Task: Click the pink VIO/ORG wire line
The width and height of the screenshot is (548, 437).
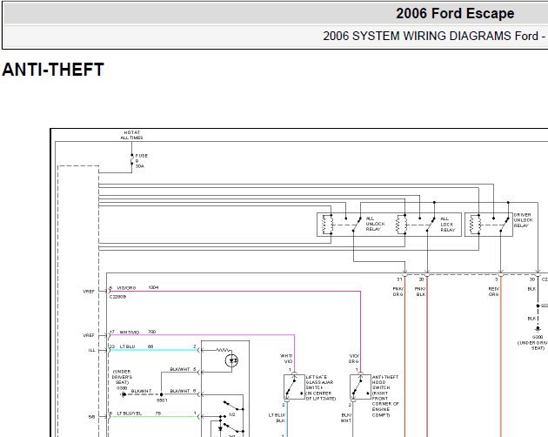Action: 235,291
